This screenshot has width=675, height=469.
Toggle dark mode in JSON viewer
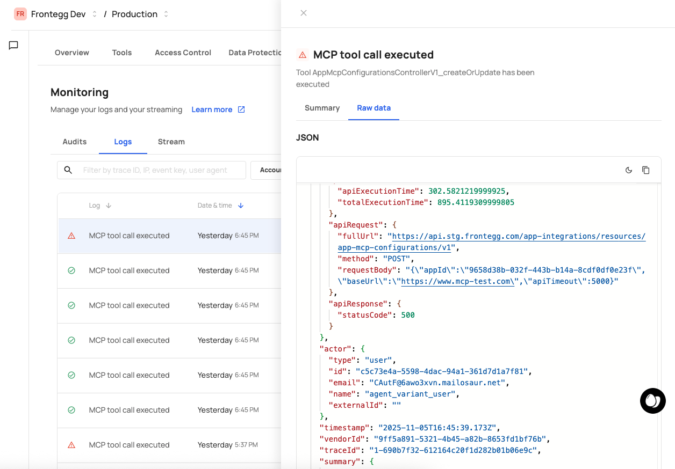click(629, 170)
